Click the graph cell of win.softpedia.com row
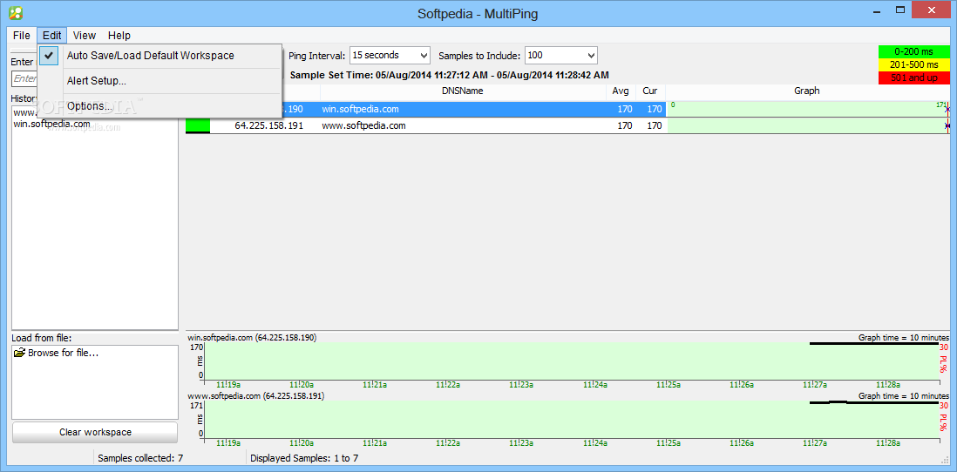 [x=807, y=109]
